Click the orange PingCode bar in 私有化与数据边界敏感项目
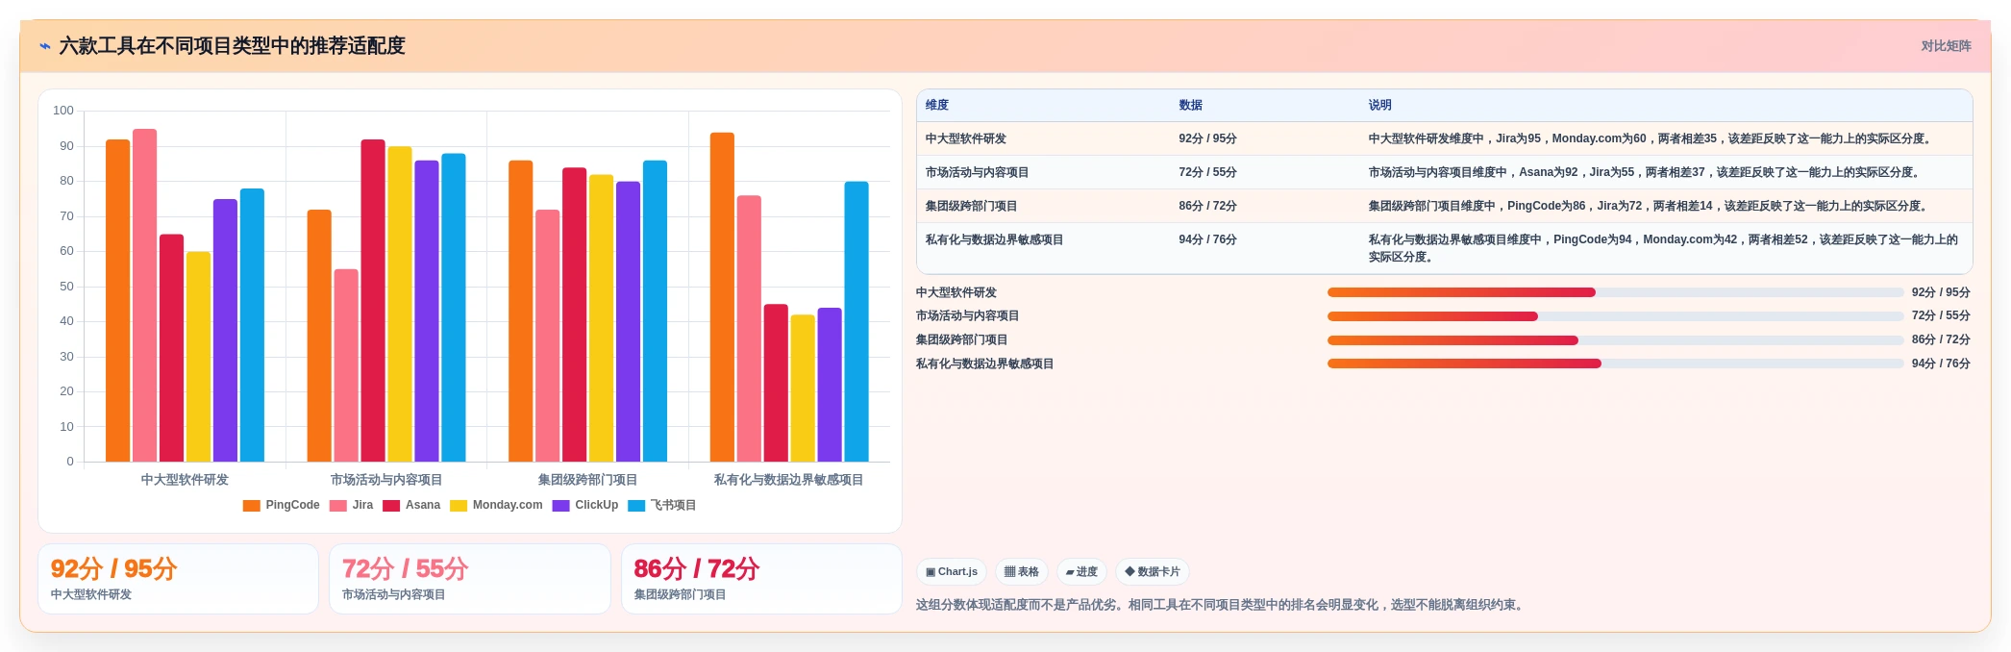Image resolution: width=2011 pixels, height=652 pixels. (722, 297)
